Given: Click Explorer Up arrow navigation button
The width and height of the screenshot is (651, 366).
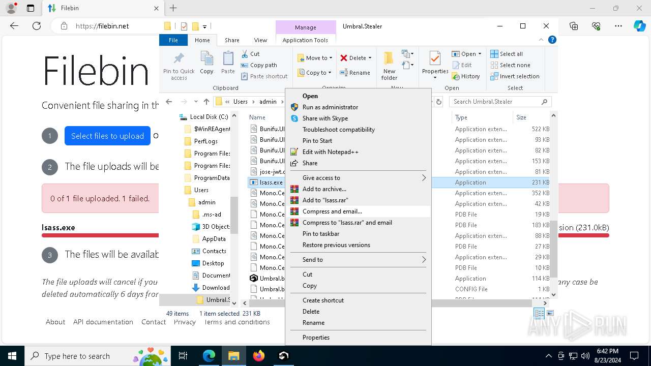Looking at the screenshot, I should click(x=206, y=102).
